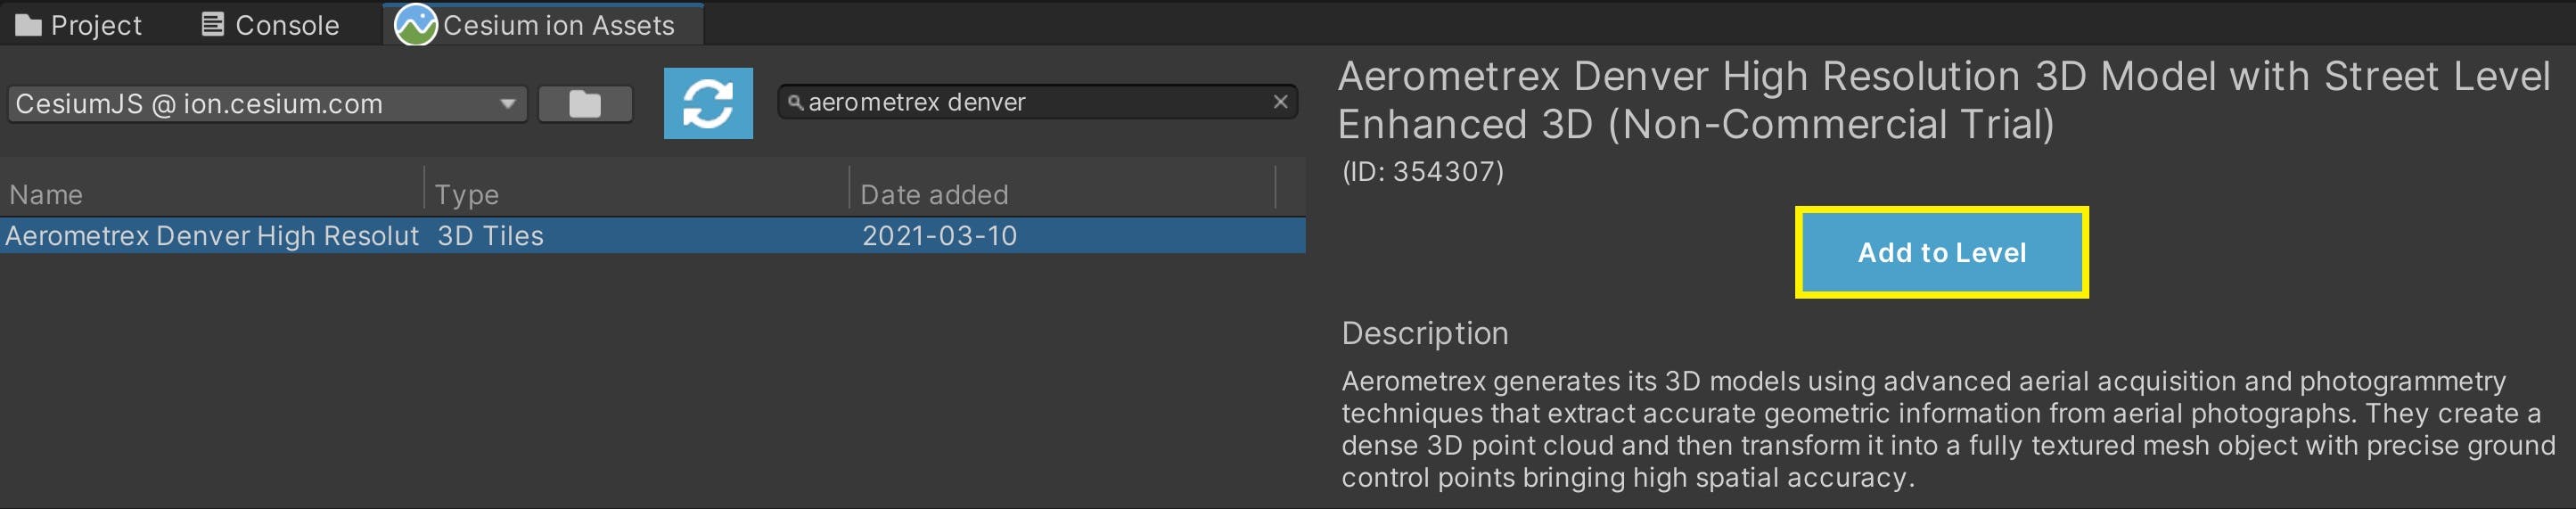
Task: Select the Aerometrex Denver High Resolut asset row
Action: (x=212, y=236)
